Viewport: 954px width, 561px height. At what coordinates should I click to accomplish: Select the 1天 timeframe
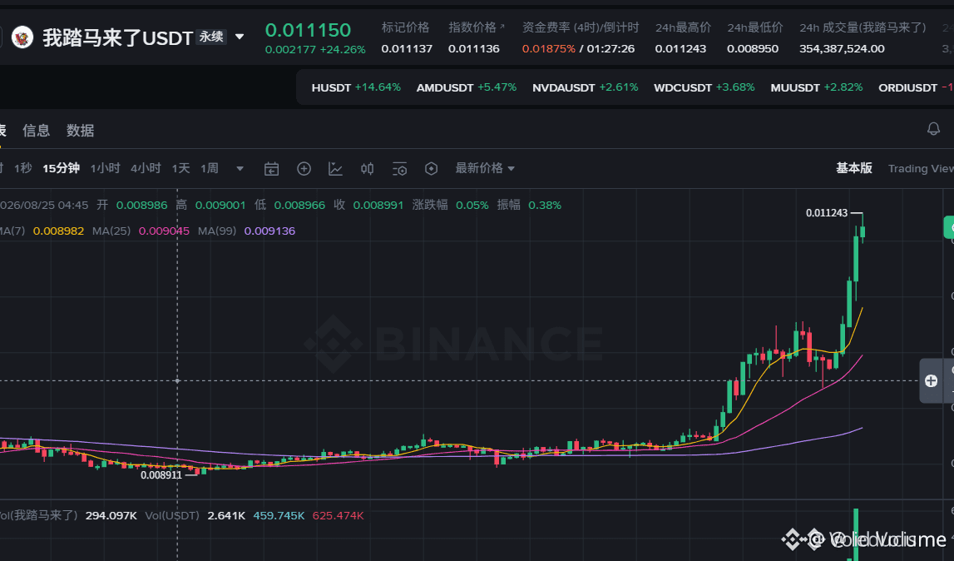coord(180,168)
